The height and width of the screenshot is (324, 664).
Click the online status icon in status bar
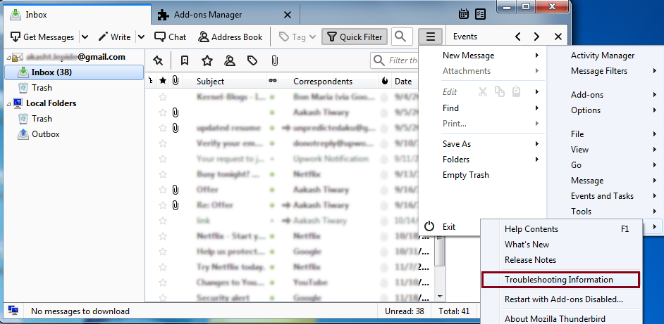tap(13, 312)
